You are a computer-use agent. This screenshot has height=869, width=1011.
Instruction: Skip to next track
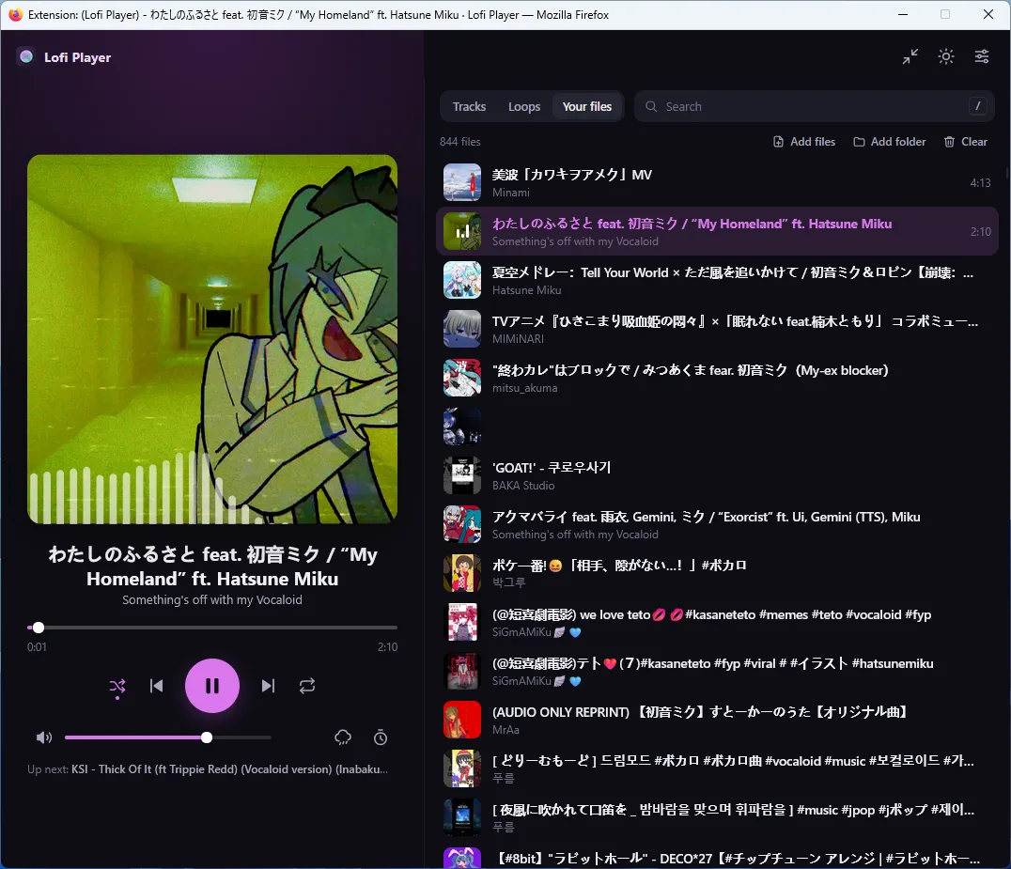pyautogui.click(x=268, y=686)
